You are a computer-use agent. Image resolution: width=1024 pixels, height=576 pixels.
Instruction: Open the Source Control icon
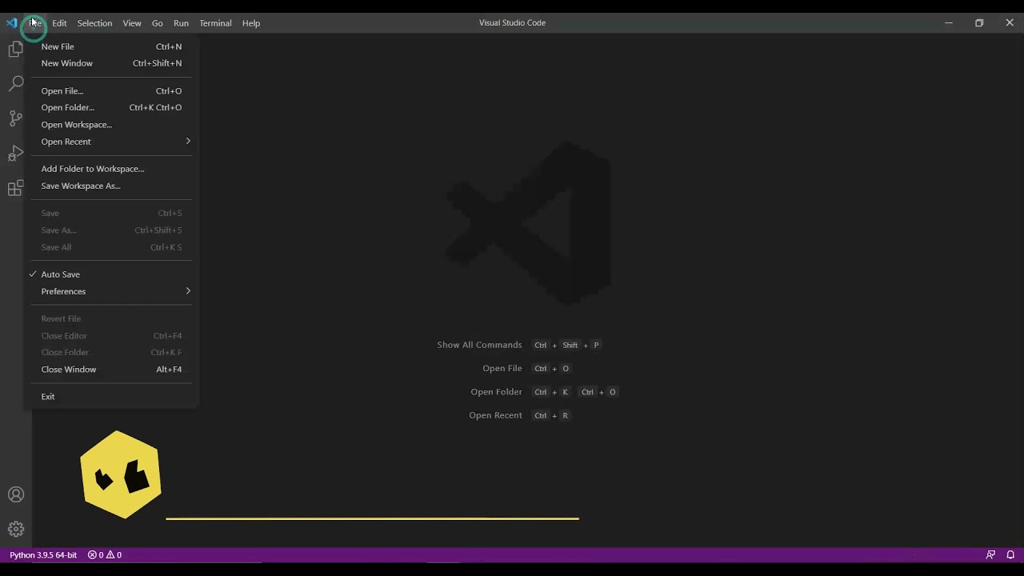pos(15,118)
